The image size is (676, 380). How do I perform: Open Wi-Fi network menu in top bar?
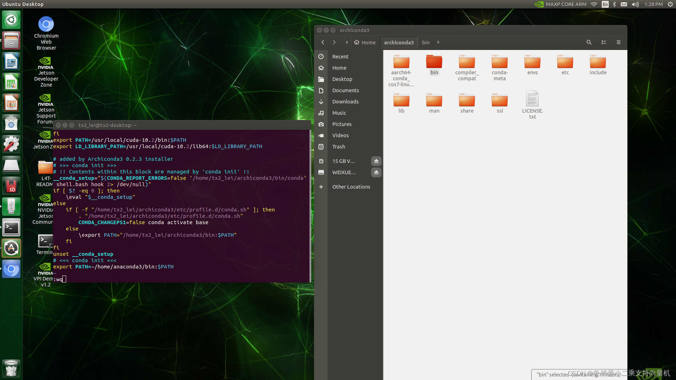tap(594, 4)
